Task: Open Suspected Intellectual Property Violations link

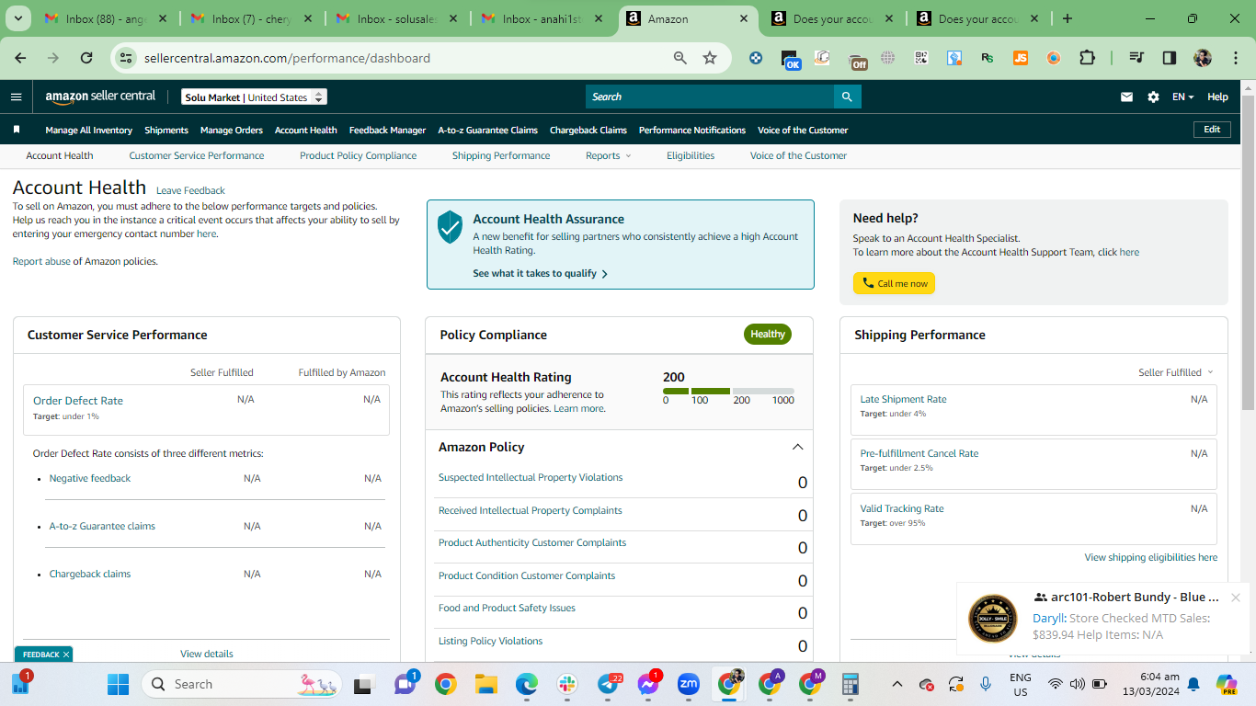Action: 531,477
